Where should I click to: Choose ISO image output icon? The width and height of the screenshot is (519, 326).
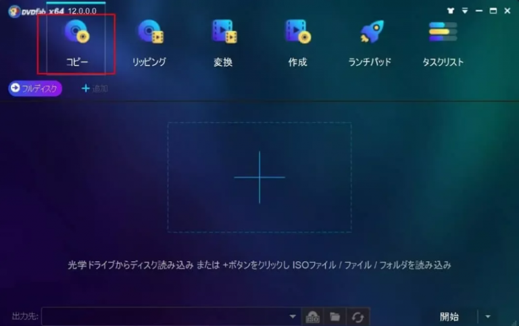click(312, 317)
